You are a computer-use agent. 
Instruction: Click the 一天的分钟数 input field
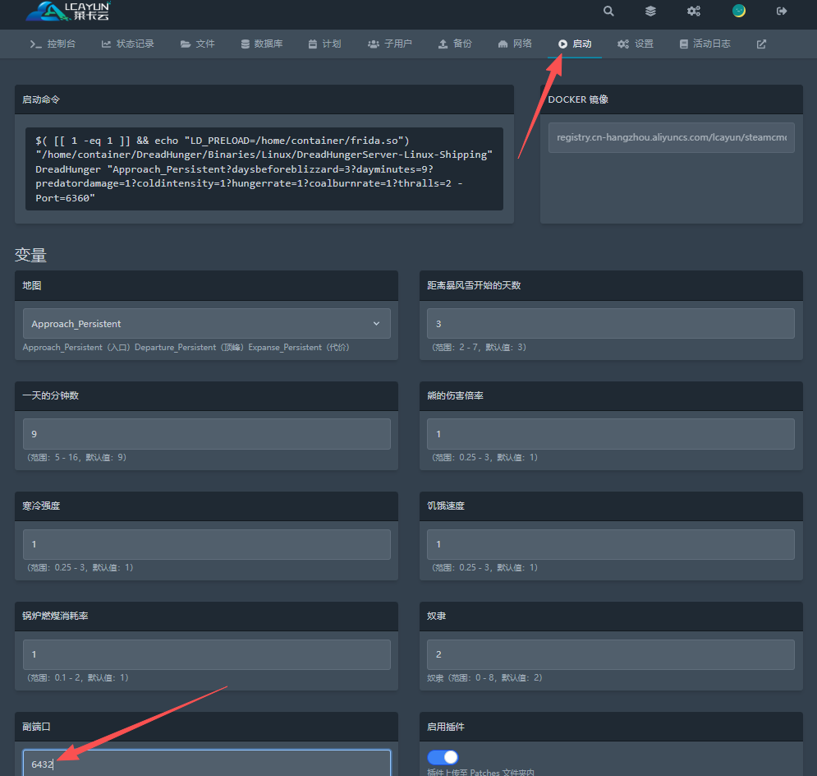206,434
